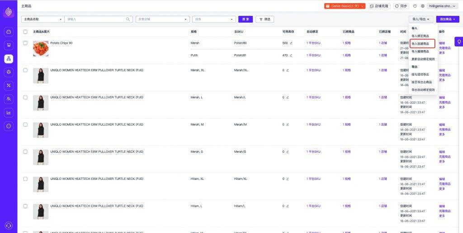Viewport: 463px width, 233px height.
Task: Check the Potato Chips 90 row checkbox
Action: pos(25,43)
